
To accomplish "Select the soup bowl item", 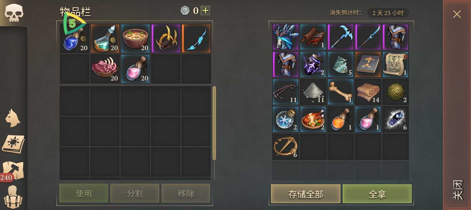I will point(136,38).
